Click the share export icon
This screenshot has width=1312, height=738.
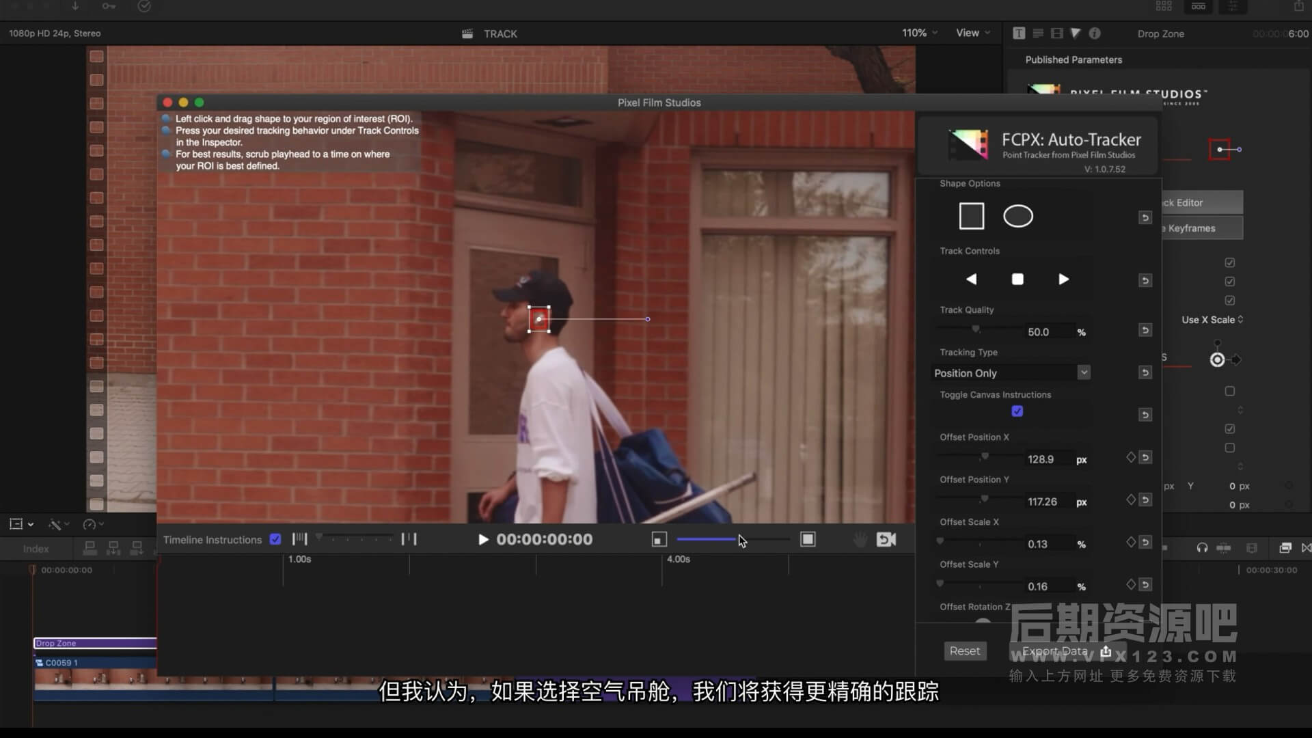(x=1298, y=6)
